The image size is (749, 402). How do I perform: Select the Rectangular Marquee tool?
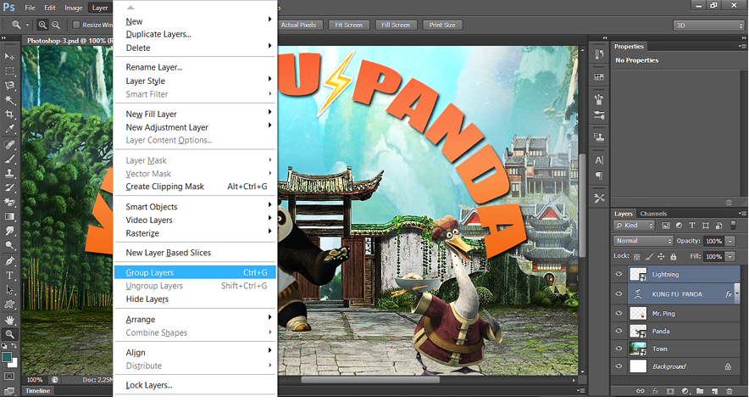(9, 71)
